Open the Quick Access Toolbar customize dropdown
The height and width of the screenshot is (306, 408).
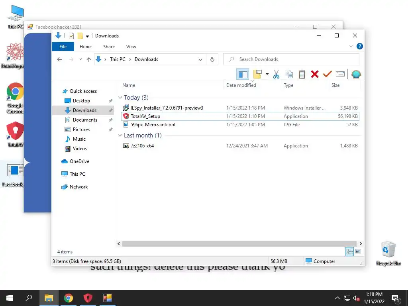click(87, 36)
